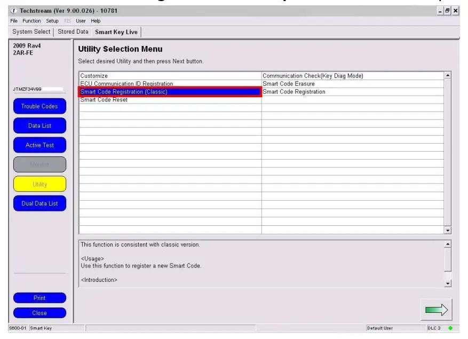Viewport: 468px width, 339px height.
Task: Click the S600-01 status code
Action: pyautogui.click(x=18, y=328)
